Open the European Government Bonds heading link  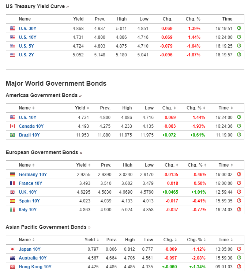[44, 152]
